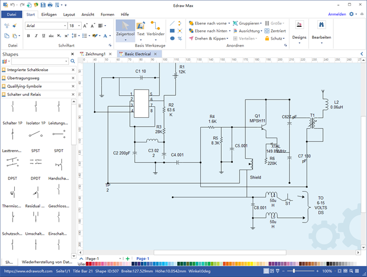The image size is (367, 277).
Task: Click Ebene nach vorne button
Action: [208, 24]
